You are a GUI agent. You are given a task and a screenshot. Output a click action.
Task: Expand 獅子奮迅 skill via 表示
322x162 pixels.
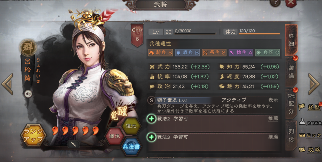click(x=273, y=100)
